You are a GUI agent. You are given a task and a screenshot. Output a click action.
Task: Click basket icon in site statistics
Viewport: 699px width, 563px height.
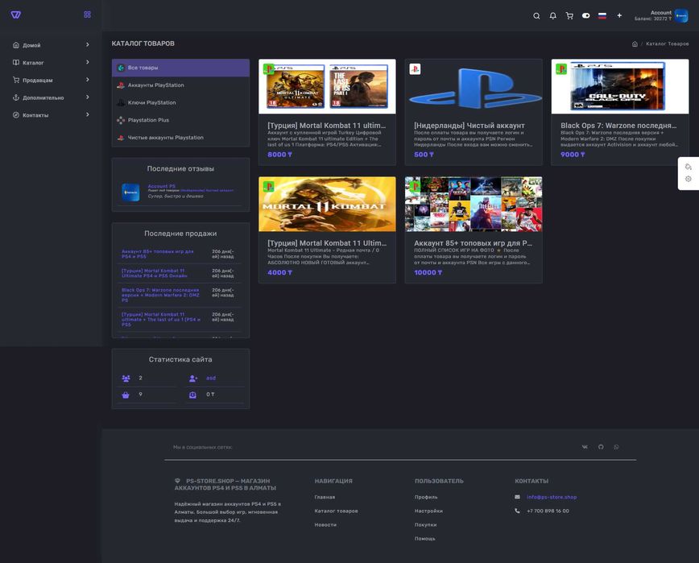pos(126,395)
